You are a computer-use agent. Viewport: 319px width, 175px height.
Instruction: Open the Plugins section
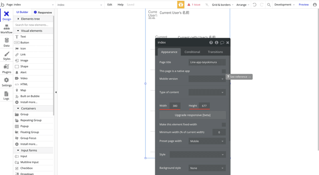pos(6,69)
